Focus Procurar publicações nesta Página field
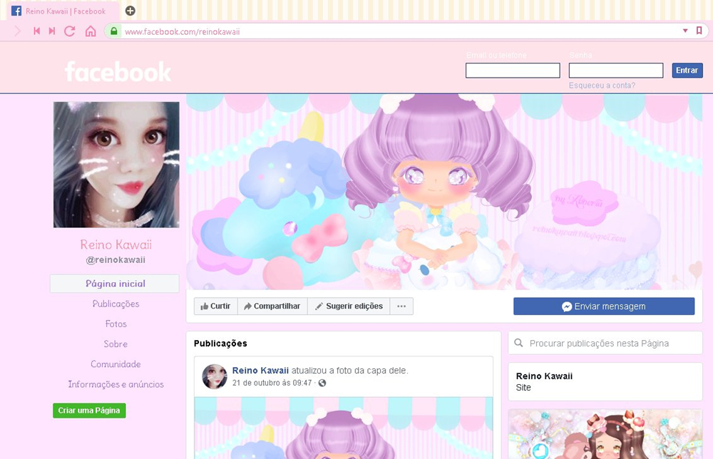This screenshot has width=713, height=459. pos(605,343)
